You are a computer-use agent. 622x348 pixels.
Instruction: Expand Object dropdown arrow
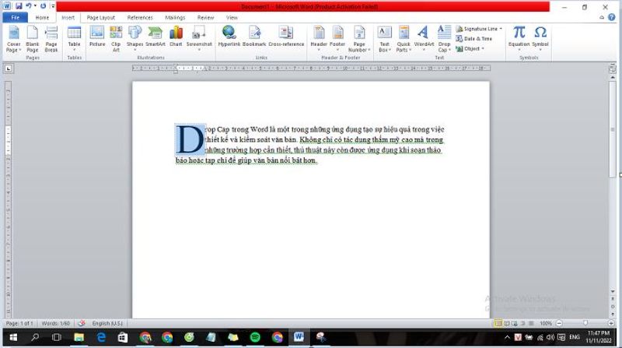pyautogui.click(x=483, y=48)
